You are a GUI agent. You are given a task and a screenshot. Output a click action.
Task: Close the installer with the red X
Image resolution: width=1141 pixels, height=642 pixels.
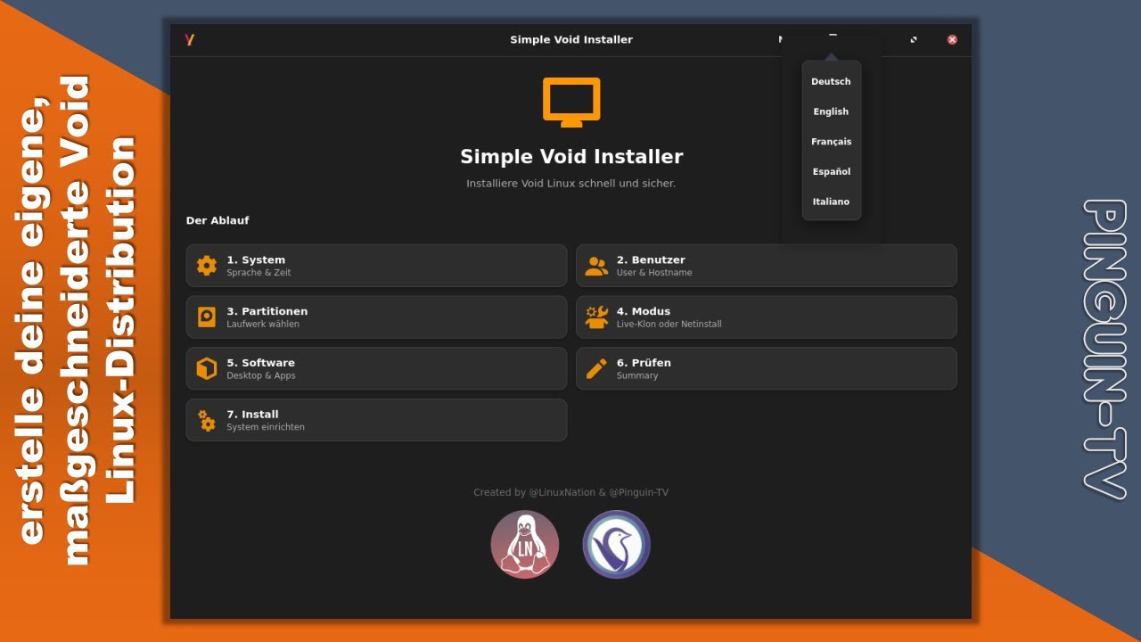tap(952, 39)
